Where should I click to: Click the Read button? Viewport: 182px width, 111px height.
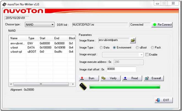132,78
